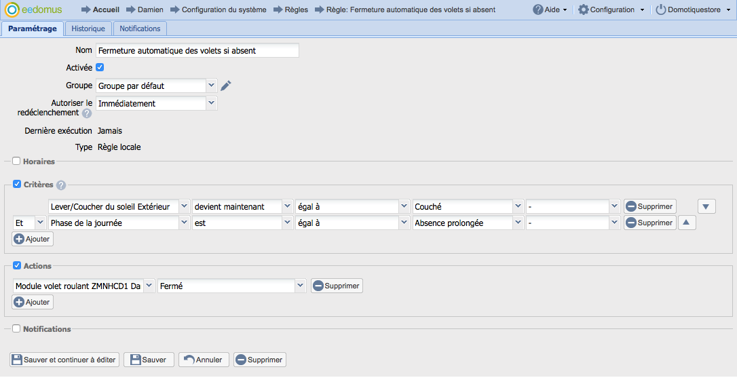
Task: Click Sauver et continuer à éditer
Action: pos(64,360)
